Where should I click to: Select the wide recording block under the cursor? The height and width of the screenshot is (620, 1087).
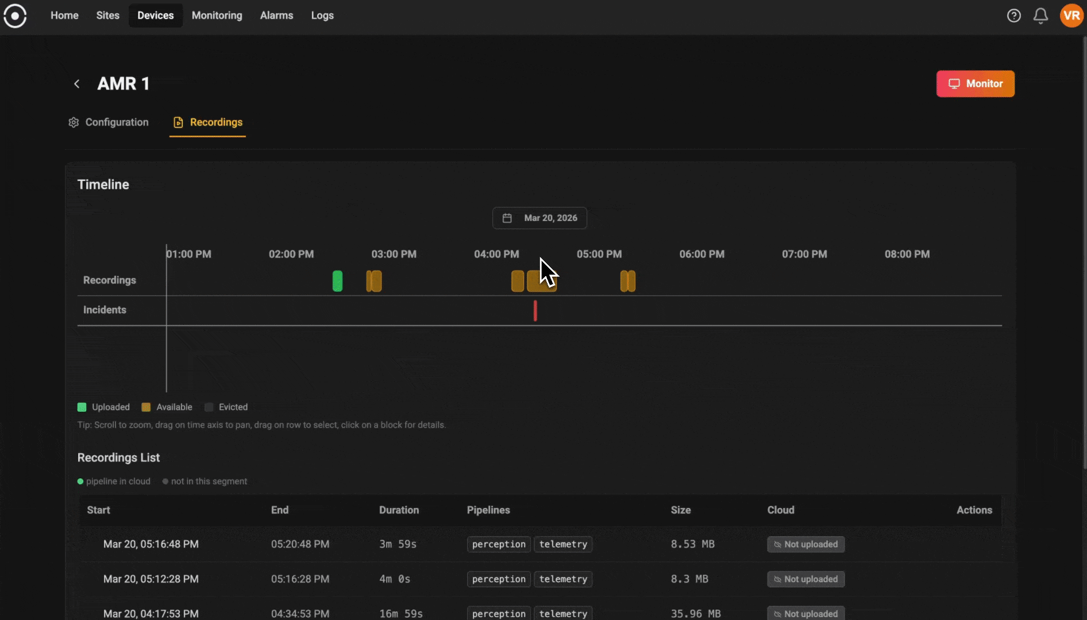[542, 281]
